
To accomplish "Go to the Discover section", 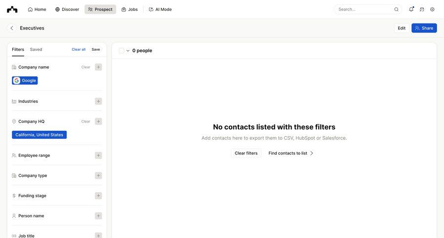I will 67,9.
